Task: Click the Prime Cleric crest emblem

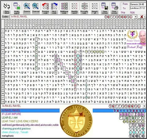Action: pyautogui.click(x=132, y=34)
